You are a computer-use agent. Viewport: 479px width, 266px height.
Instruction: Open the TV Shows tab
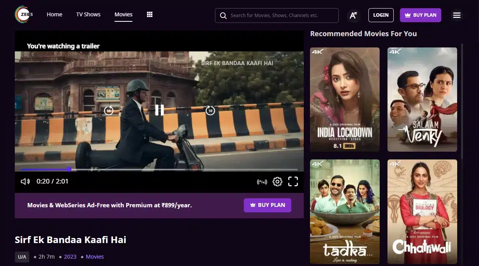pyautogui.click(x=88, y=15)
